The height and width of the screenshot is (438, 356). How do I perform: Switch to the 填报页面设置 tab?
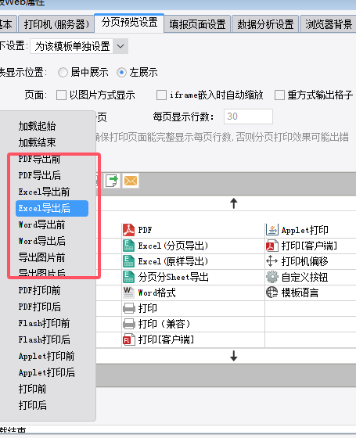(197, 24)
